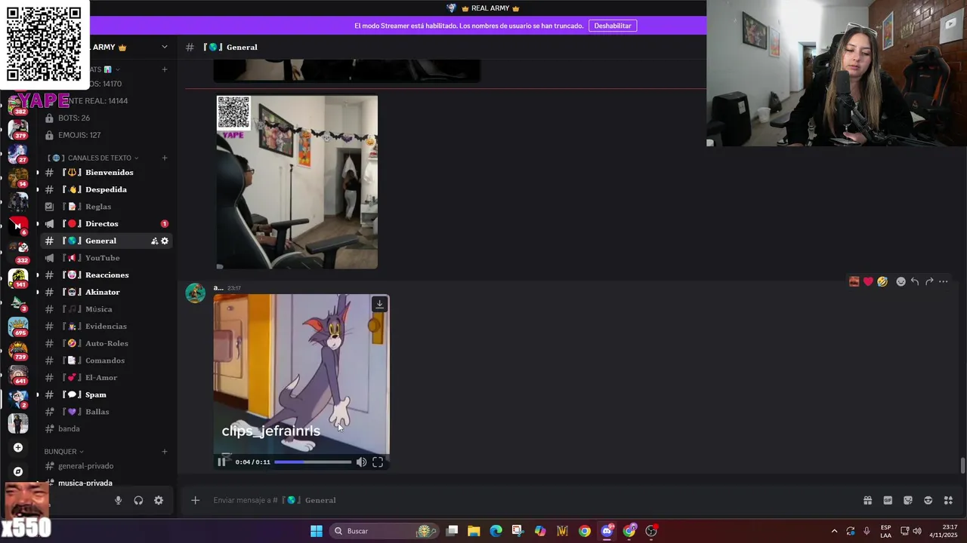Open more message options (three dots)

click(944, 281)
